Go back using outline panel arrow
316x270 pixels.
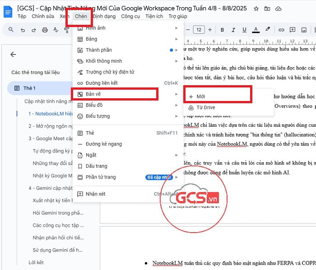pos(13,55)
